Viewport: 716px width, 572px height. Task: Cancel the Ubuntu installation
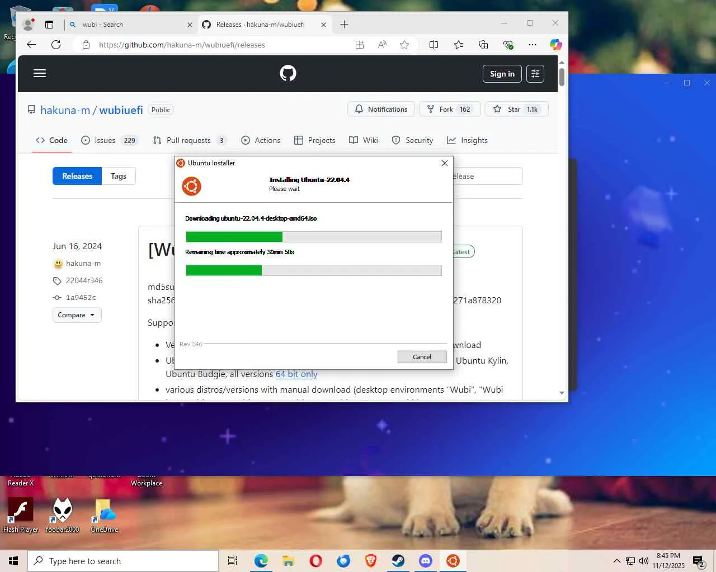422,357
